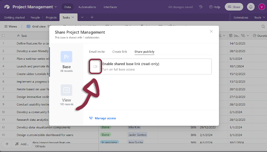Expand the table list chevron beside Tasks

[x=82, y=17]
